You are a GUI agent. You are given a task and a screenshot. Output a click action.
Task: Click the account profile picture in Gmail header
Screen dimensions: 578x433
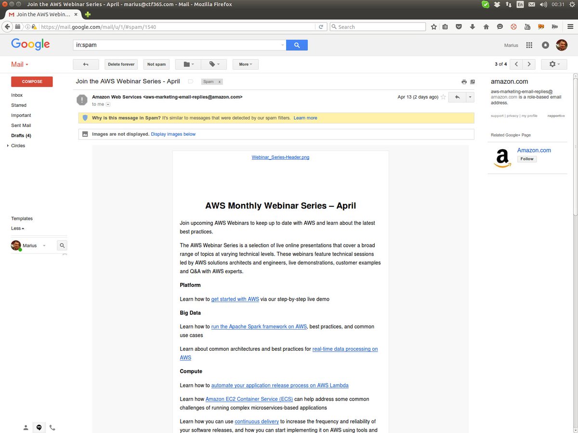click(562, 45)
